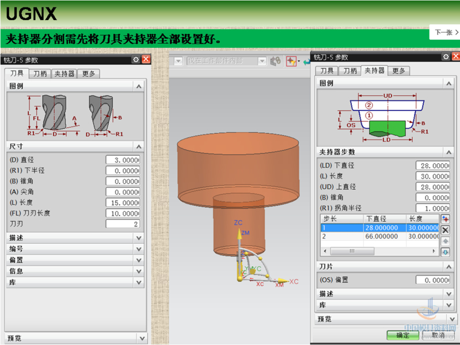Click (R1) 拐角半径 input field

433,208
